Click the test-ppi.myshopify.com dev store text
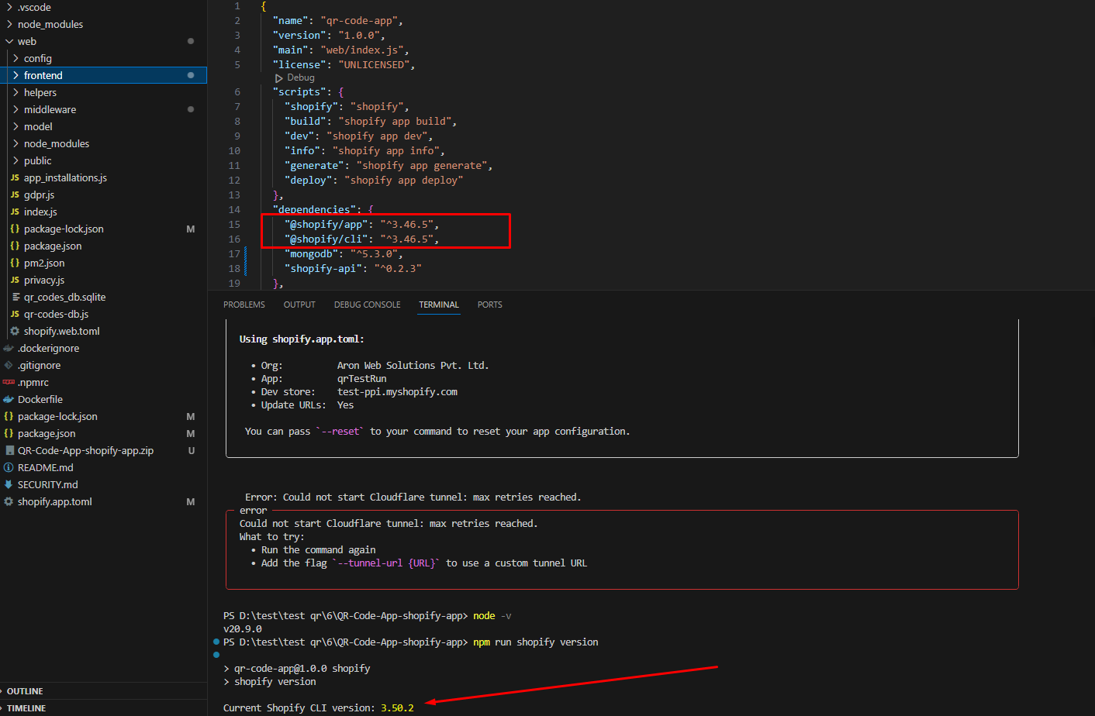 (x=397, y=391)
